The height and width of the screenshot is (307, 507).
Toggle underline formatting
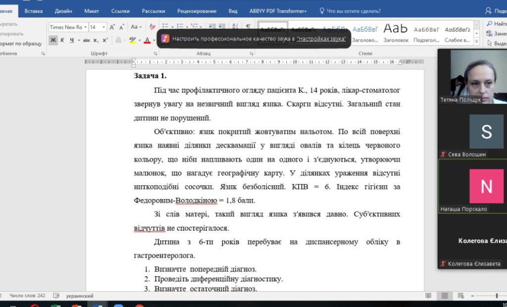[x=71, y=40]
